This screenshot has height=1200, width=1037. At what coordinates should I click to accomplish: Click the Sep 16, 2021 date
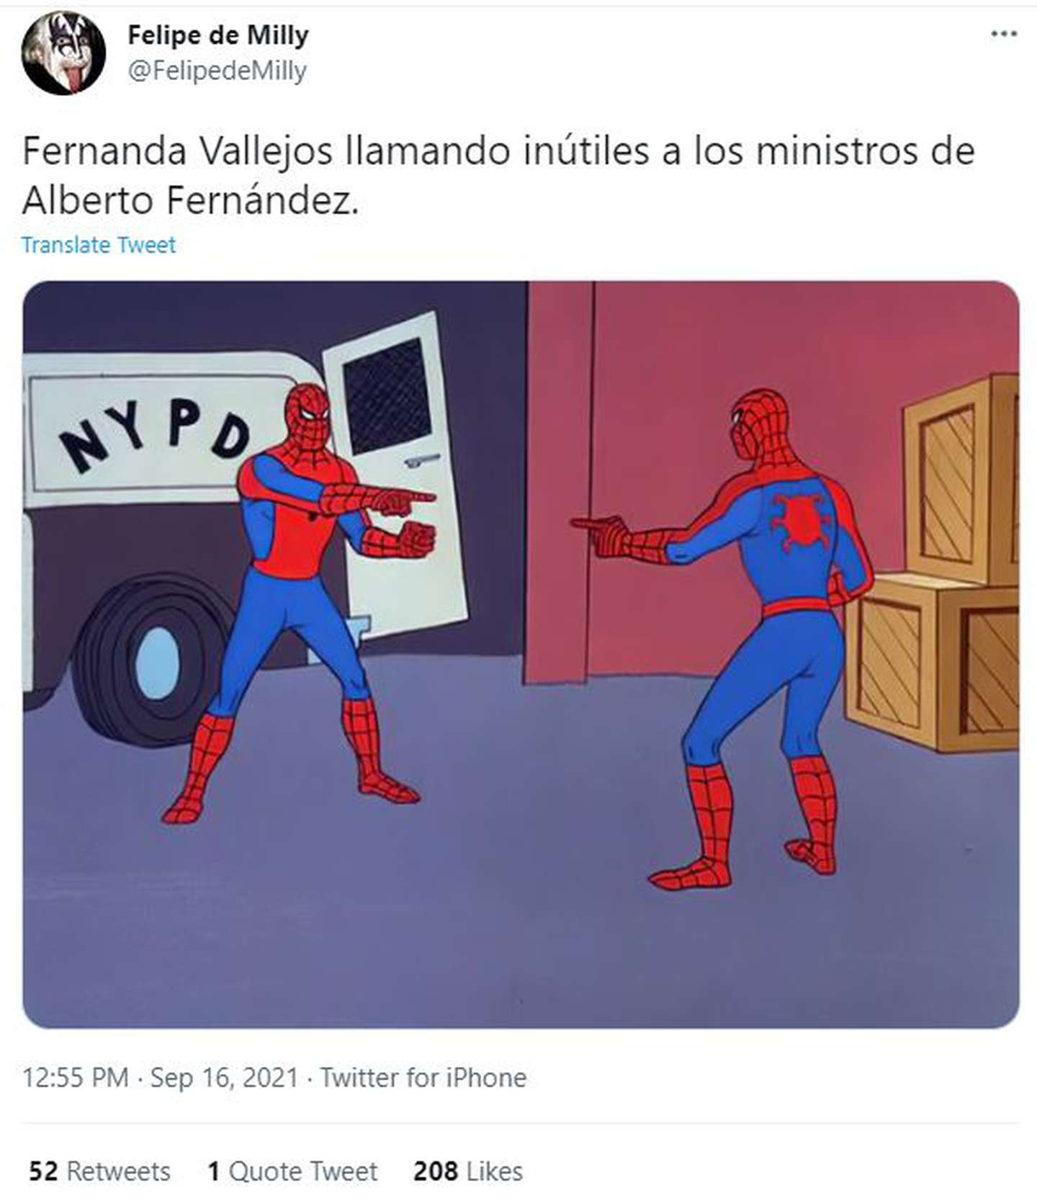[224, 1078]
